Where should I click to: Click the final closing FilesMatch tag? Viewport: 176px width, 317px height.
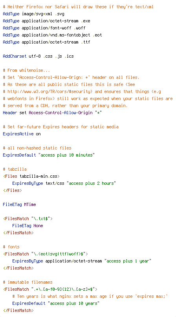click(18, 310)
